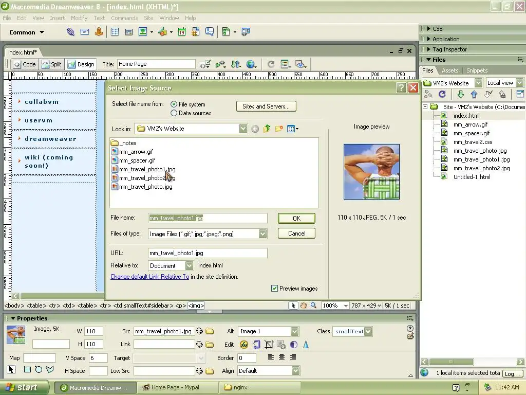Click the Tag Chooser icon
Image resolution: width=526 pixels, height=395 pixels.
point(246,32)
